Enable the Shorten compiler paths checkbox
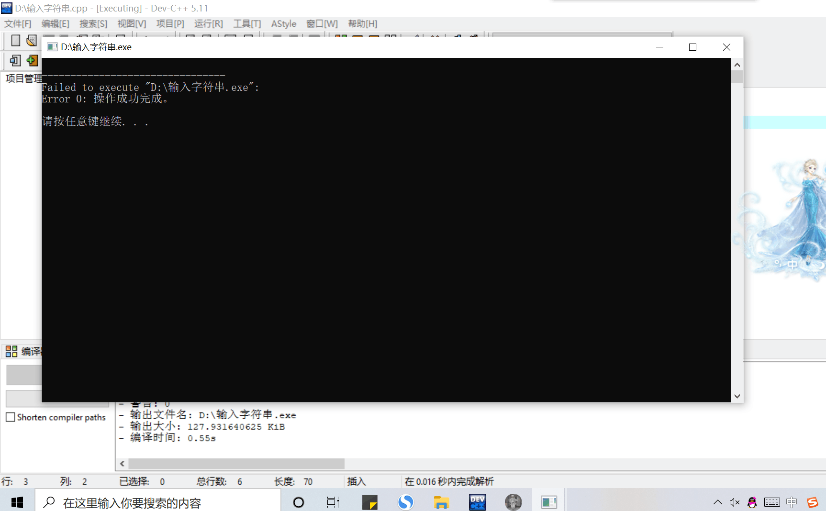The image size is (826, 511). [11, 417]
